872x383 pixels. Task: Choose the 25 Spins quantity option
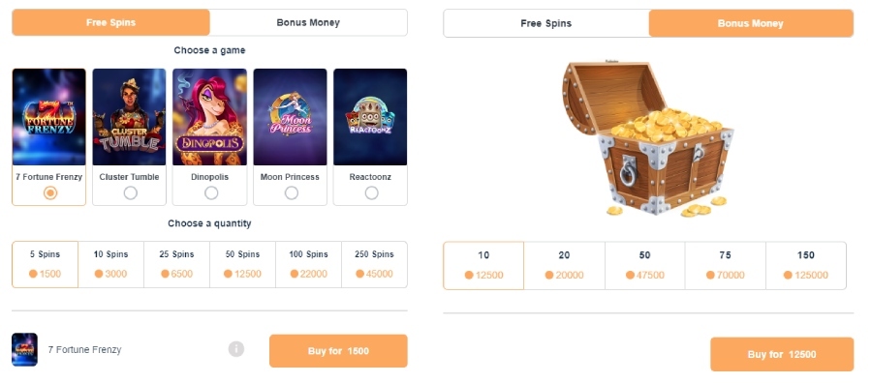coord(177,264)
